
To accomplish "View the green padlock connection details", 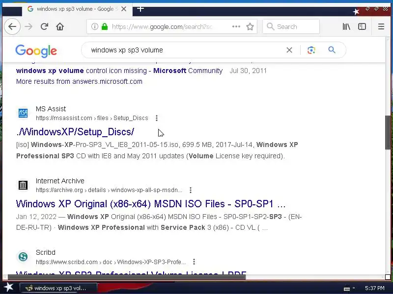I will (105, 26).
